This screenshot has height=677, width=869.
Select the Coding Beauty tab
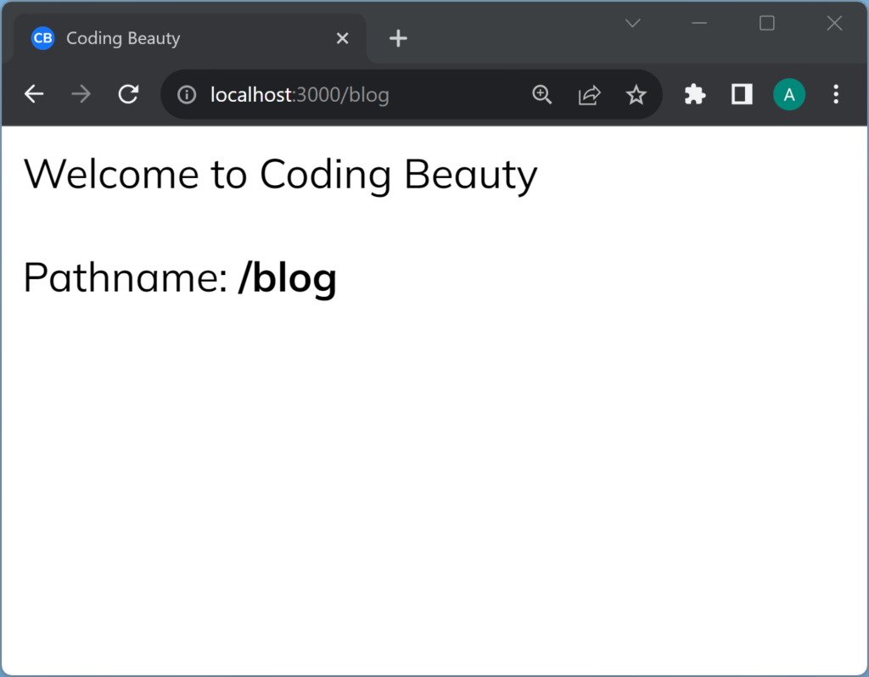click(x=170, y=38)
